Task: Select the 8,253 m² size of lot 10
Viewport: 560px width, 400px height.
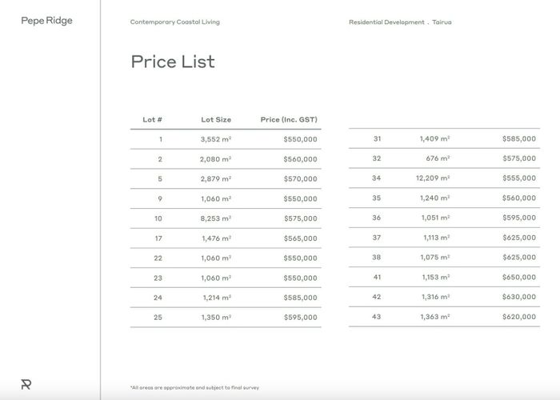Action: click(x=216, y=218)
